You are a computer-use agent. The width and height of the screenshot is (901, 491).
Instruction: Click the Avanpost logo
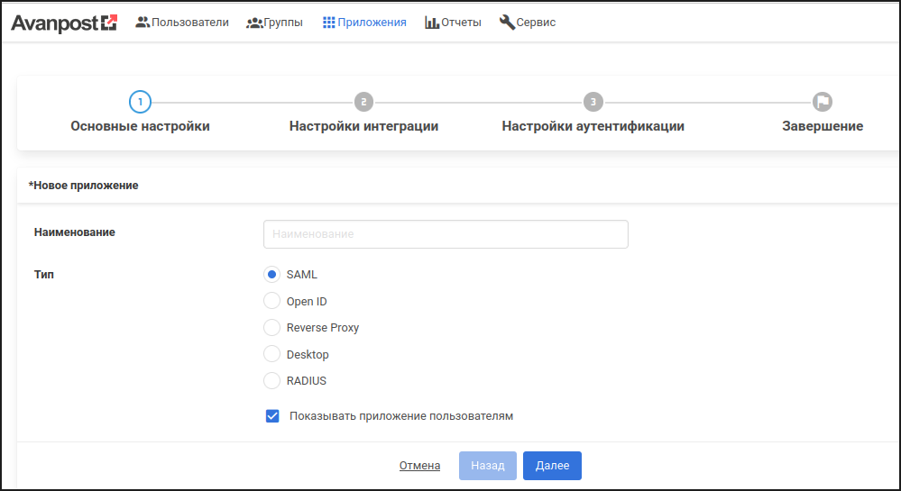[64, 23]
